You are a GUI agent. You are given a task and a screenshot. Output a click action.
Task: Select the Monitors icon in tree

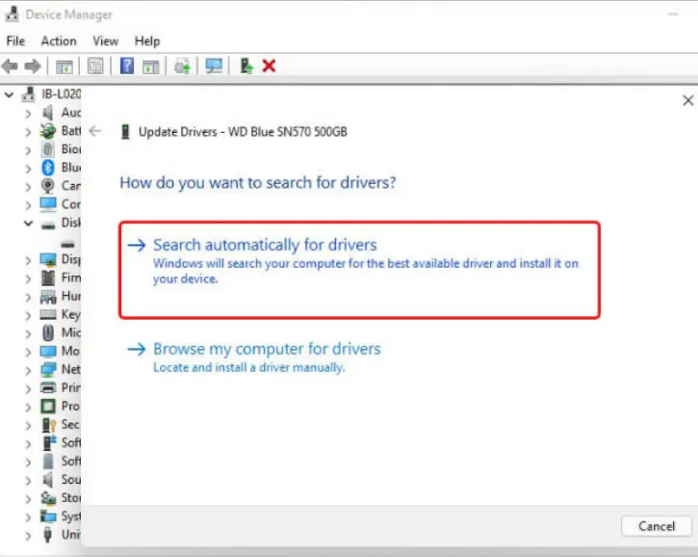click(47, 351)
